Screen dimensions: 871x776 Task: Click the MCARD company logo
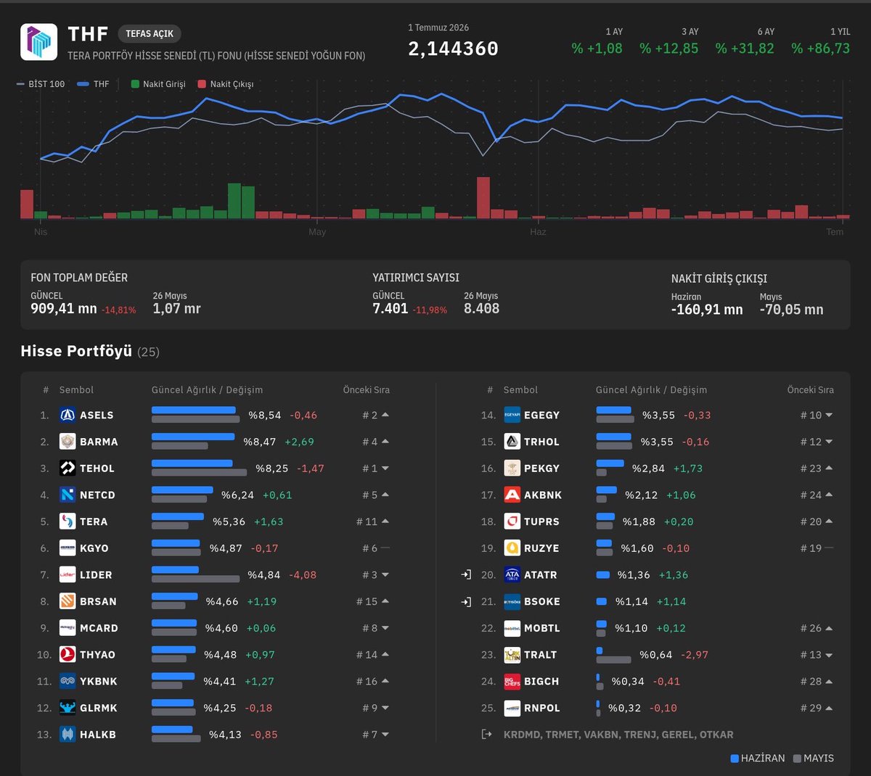pyautogui.click(x=68, y=628)
